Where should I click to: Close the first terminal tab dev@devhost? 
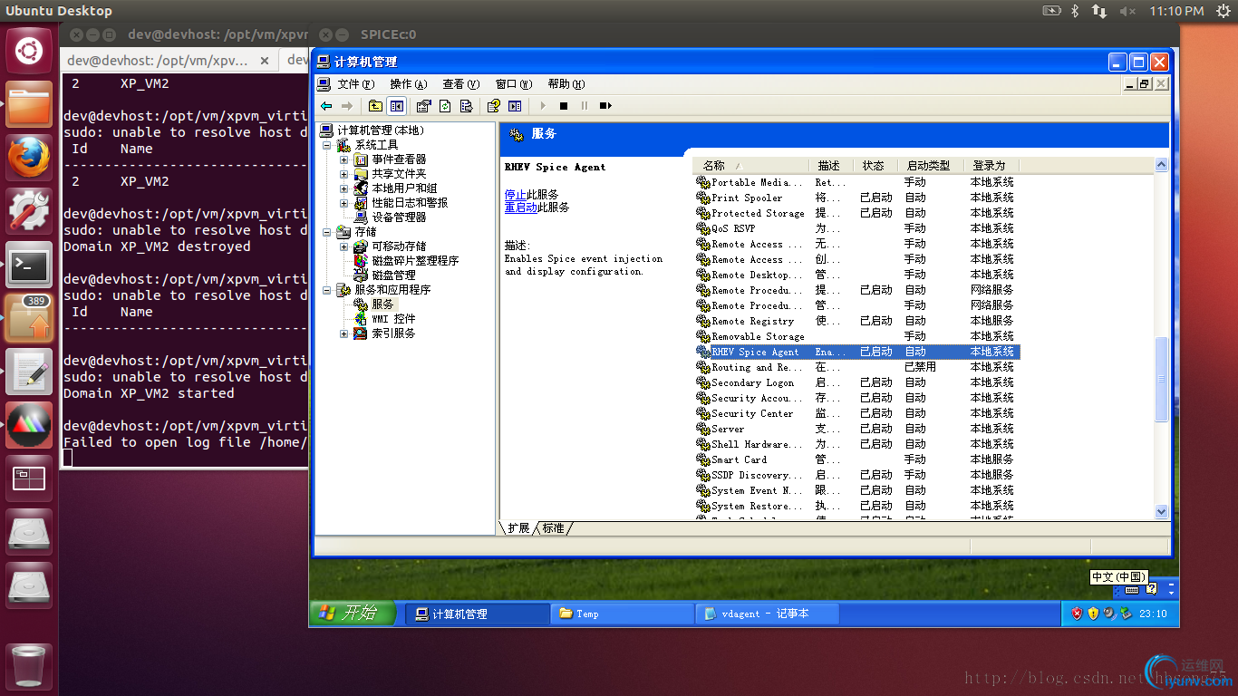(x=266, y=61)
